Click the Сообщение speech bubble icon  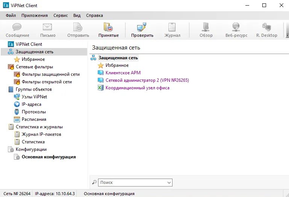pyautogui.click(x=17, y=27)
